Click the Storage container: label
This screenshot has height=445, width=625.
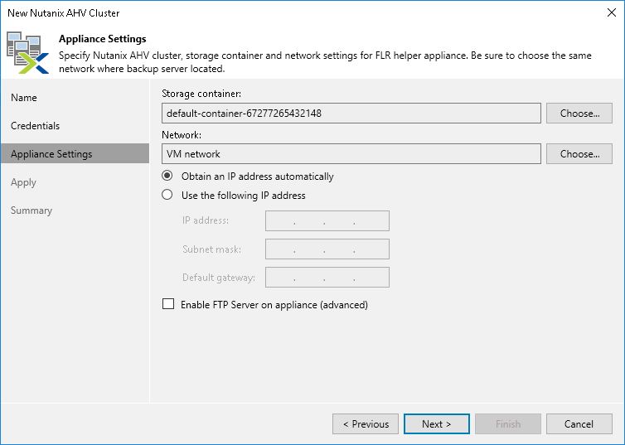tap(201, 94)
